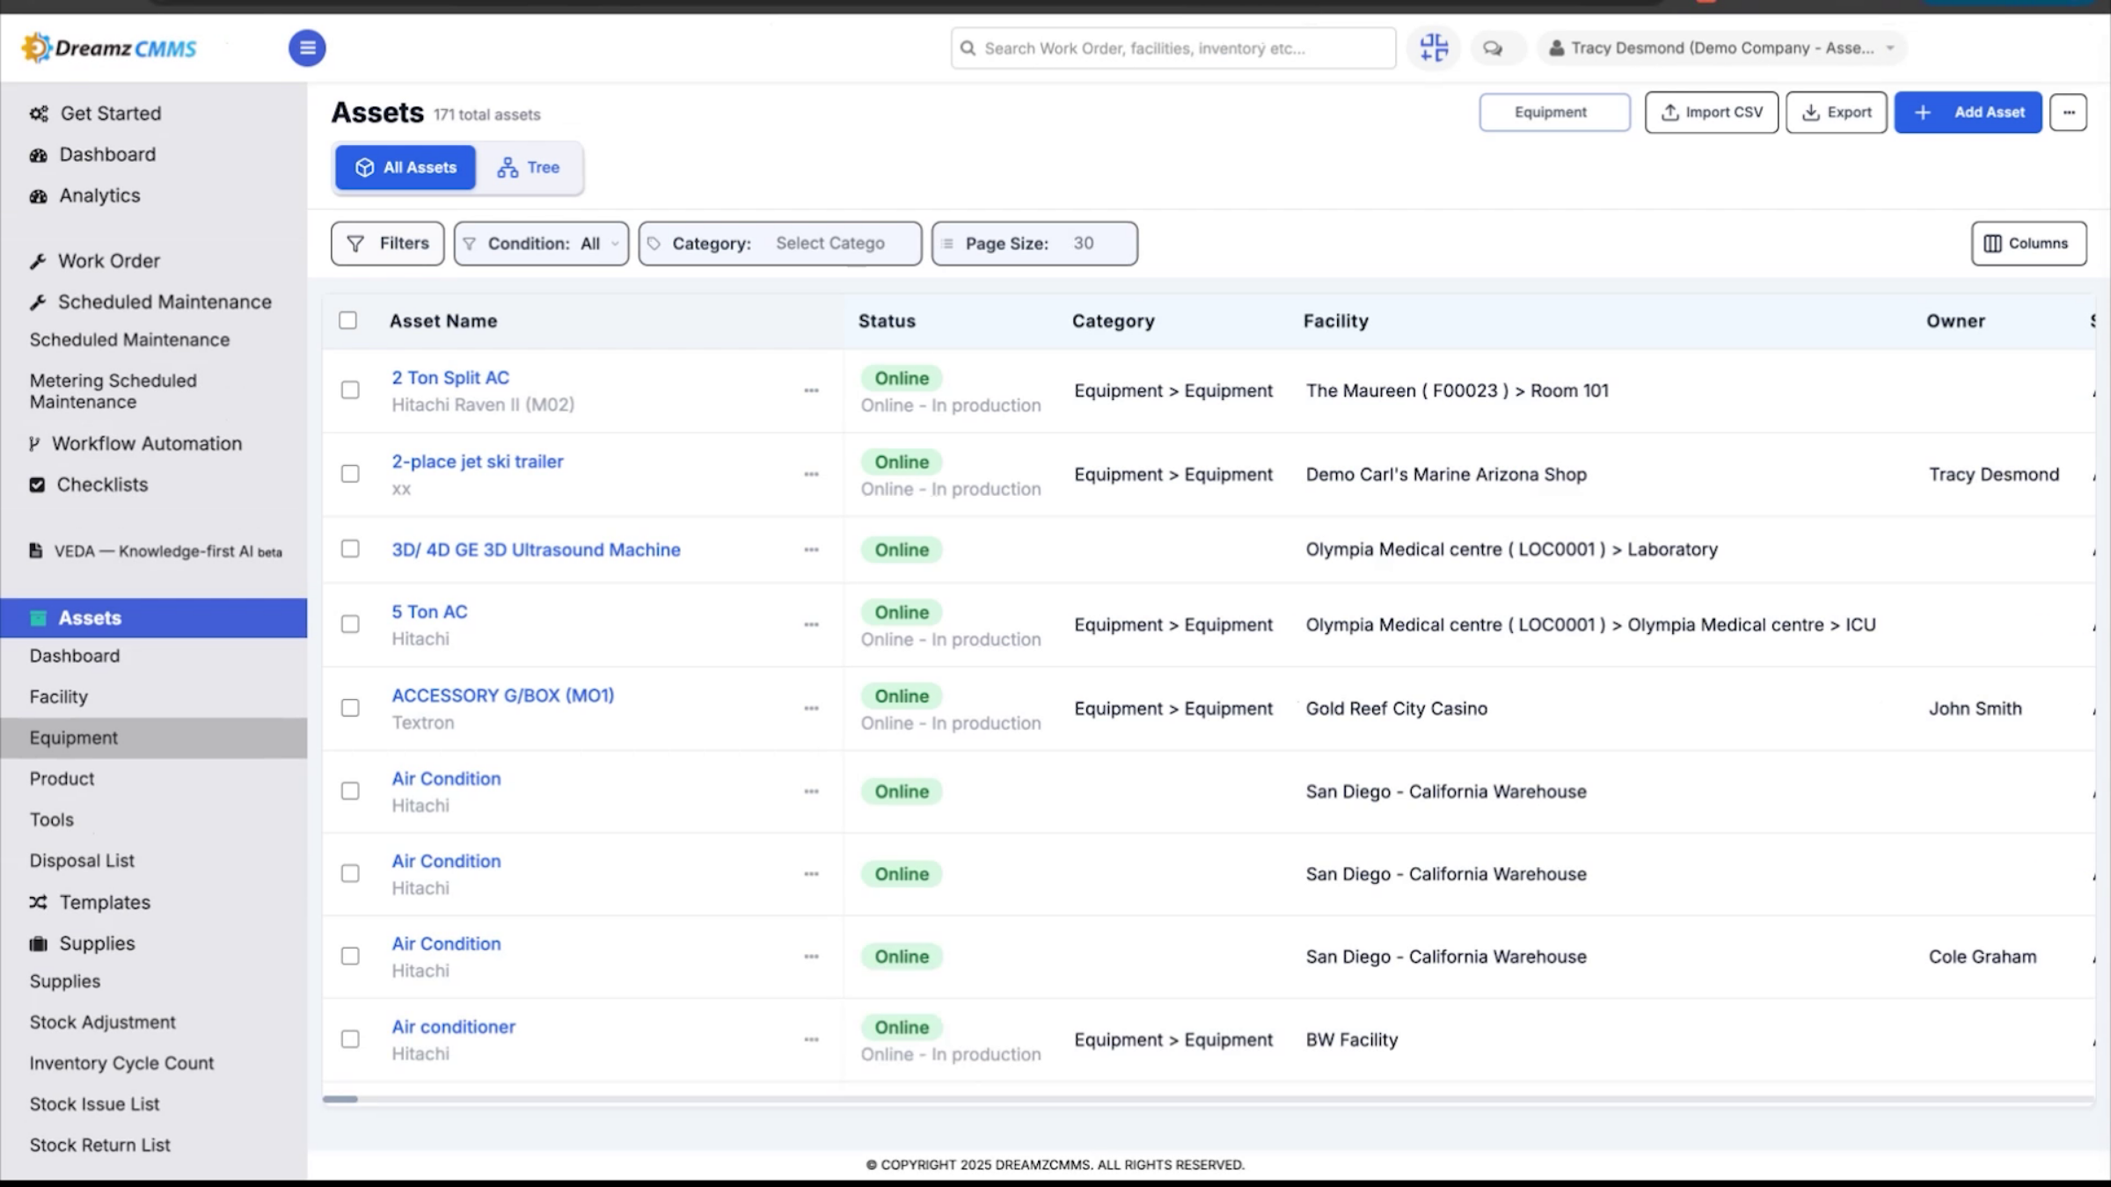Open the Tracy Desmond account dropdown
This screenshot has width=2111, height=1187.
pos(1721,48)
